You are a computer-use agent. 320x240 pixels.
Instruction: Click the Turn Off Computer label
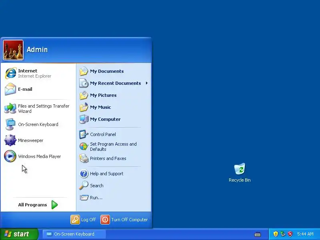(129, 220)
